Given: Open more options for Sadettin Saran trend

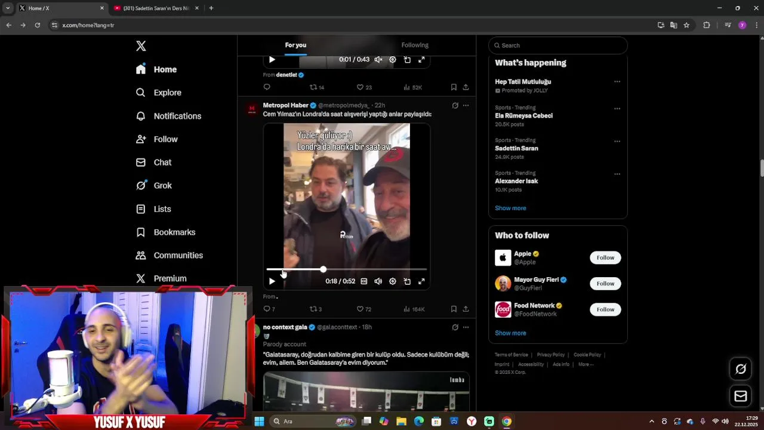Looking at the screenshot, I should 617,142.
